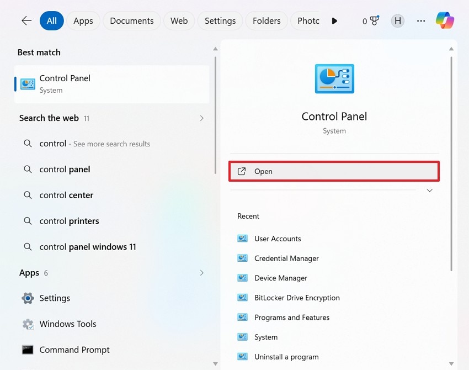469x370 pixels.
Task: Click the icon next to Programs and Features
Action: [242, 318]
